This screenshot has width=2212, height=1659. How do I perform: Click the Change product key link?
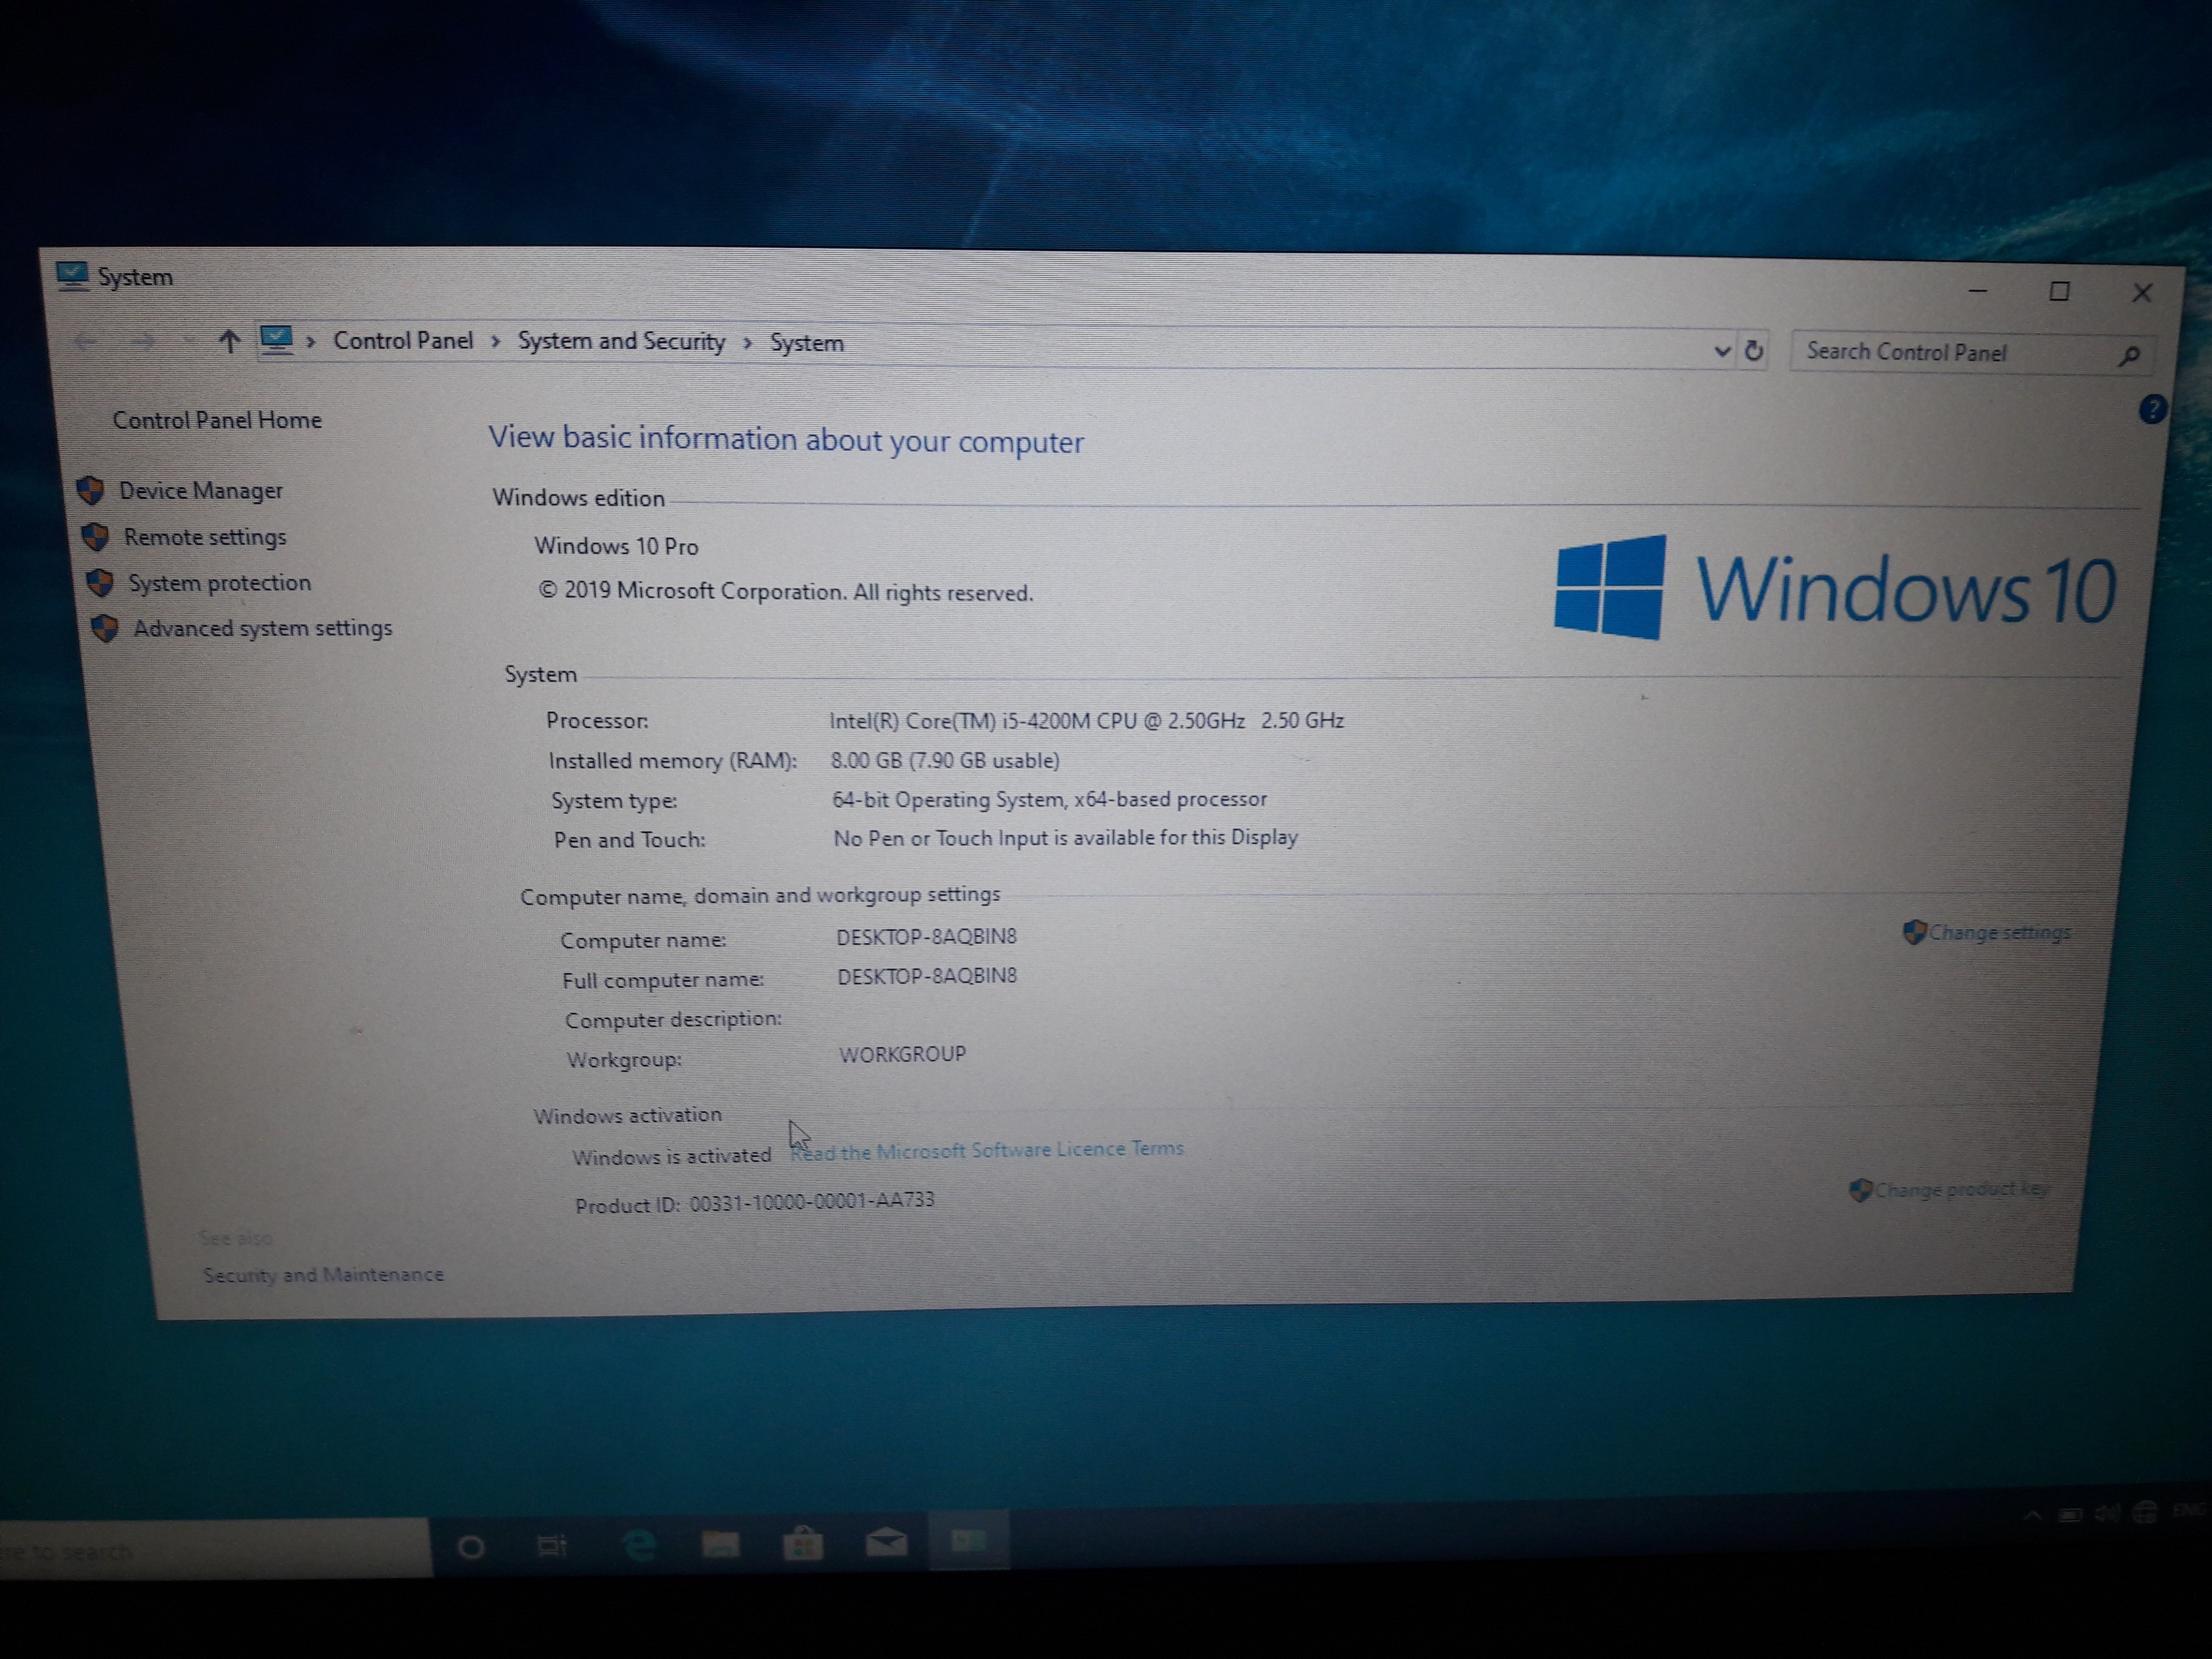tap(1961, 1189)
